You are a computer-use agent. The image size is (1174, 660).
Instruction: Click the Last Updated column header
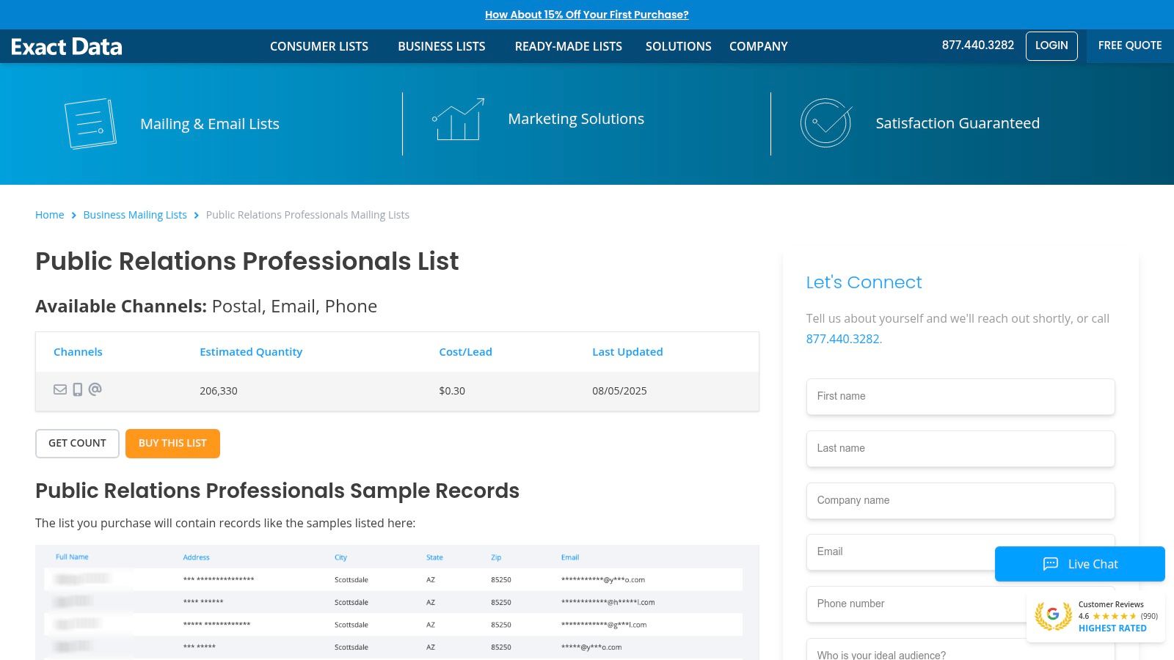click(627, 352)
